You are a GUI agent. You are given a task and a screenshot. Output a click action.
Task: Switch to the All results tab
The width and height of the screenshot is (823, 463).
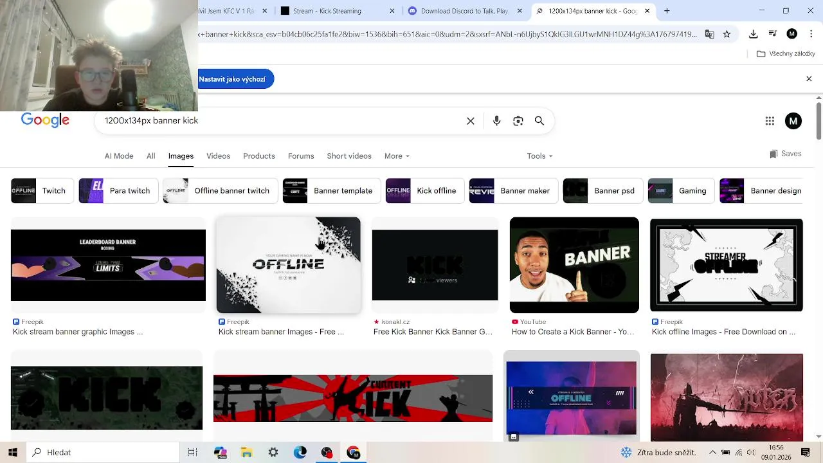pos(150,156)
